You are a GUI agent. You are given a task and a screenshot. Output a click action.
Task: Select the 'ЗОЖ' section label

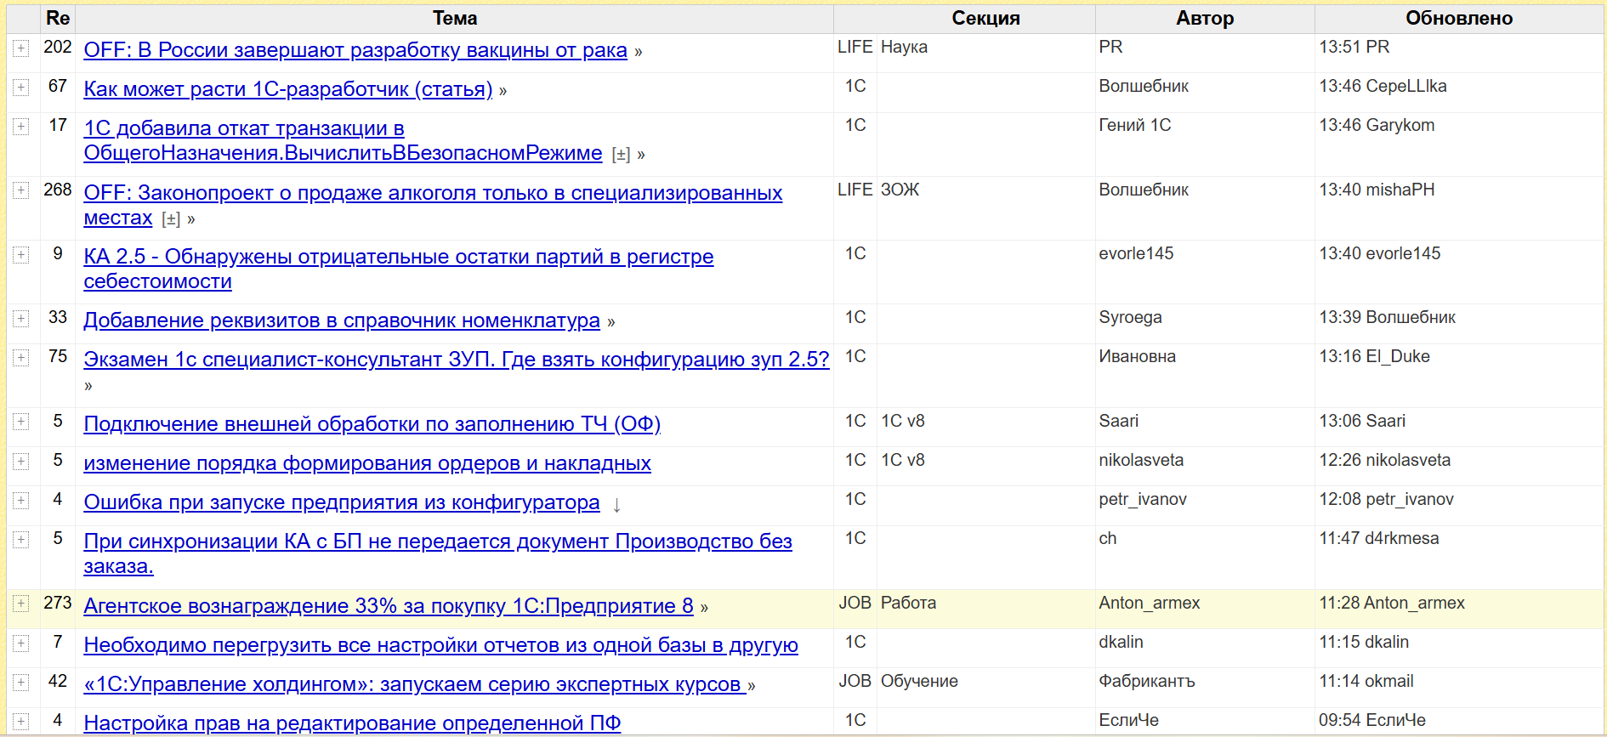[x=900, y=190]
